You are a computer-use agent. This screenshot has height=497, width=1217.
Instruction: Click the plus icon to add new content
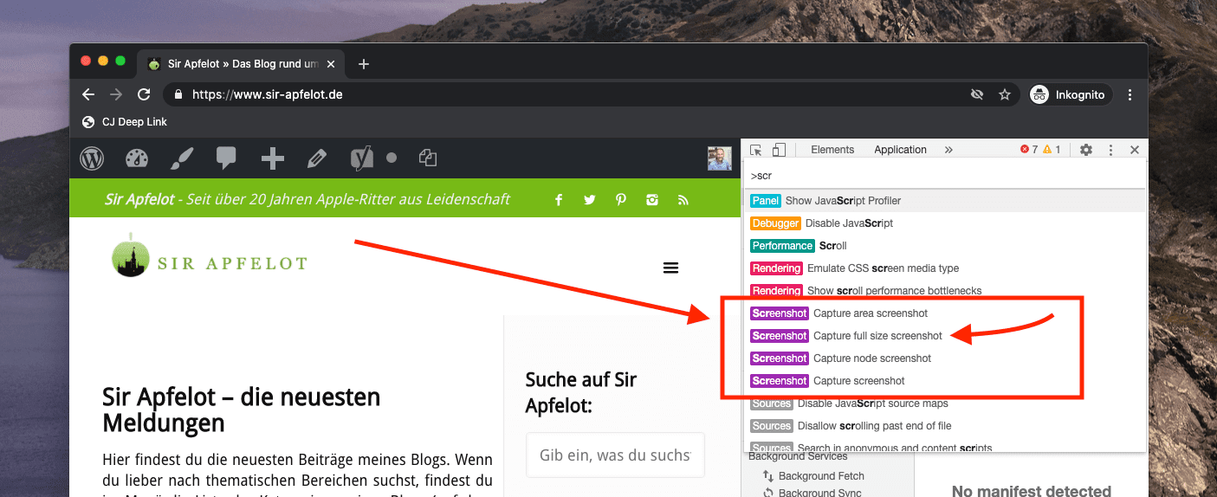pos(272,158)
